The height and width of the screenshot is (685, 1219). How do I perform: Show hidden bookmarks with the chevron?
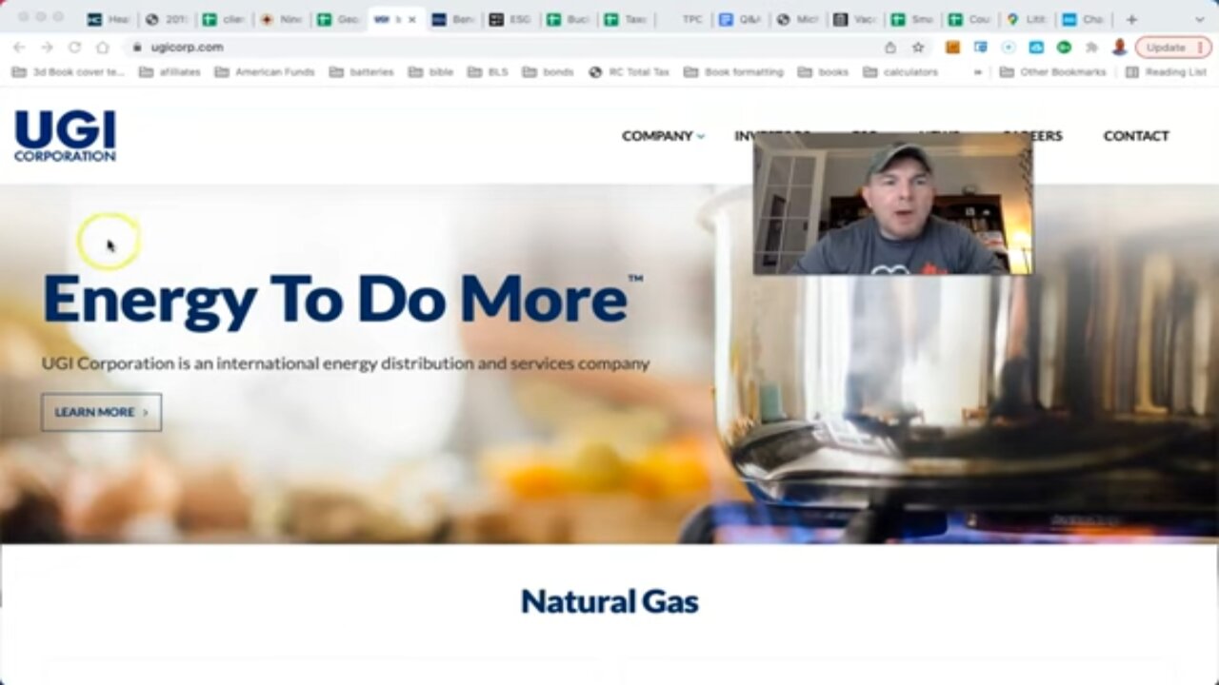tap(977, 72)
